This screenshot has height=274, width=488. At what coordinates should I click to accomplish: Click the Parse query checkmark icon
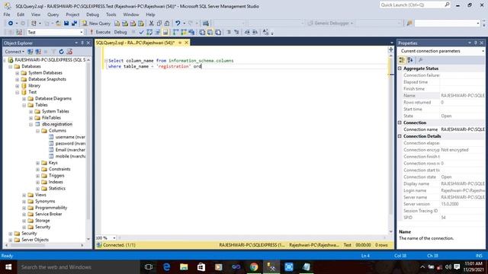click(142, 32)
